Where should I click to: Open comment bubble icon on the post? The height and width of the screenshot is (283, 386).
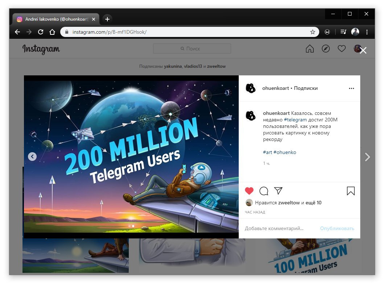264,191
